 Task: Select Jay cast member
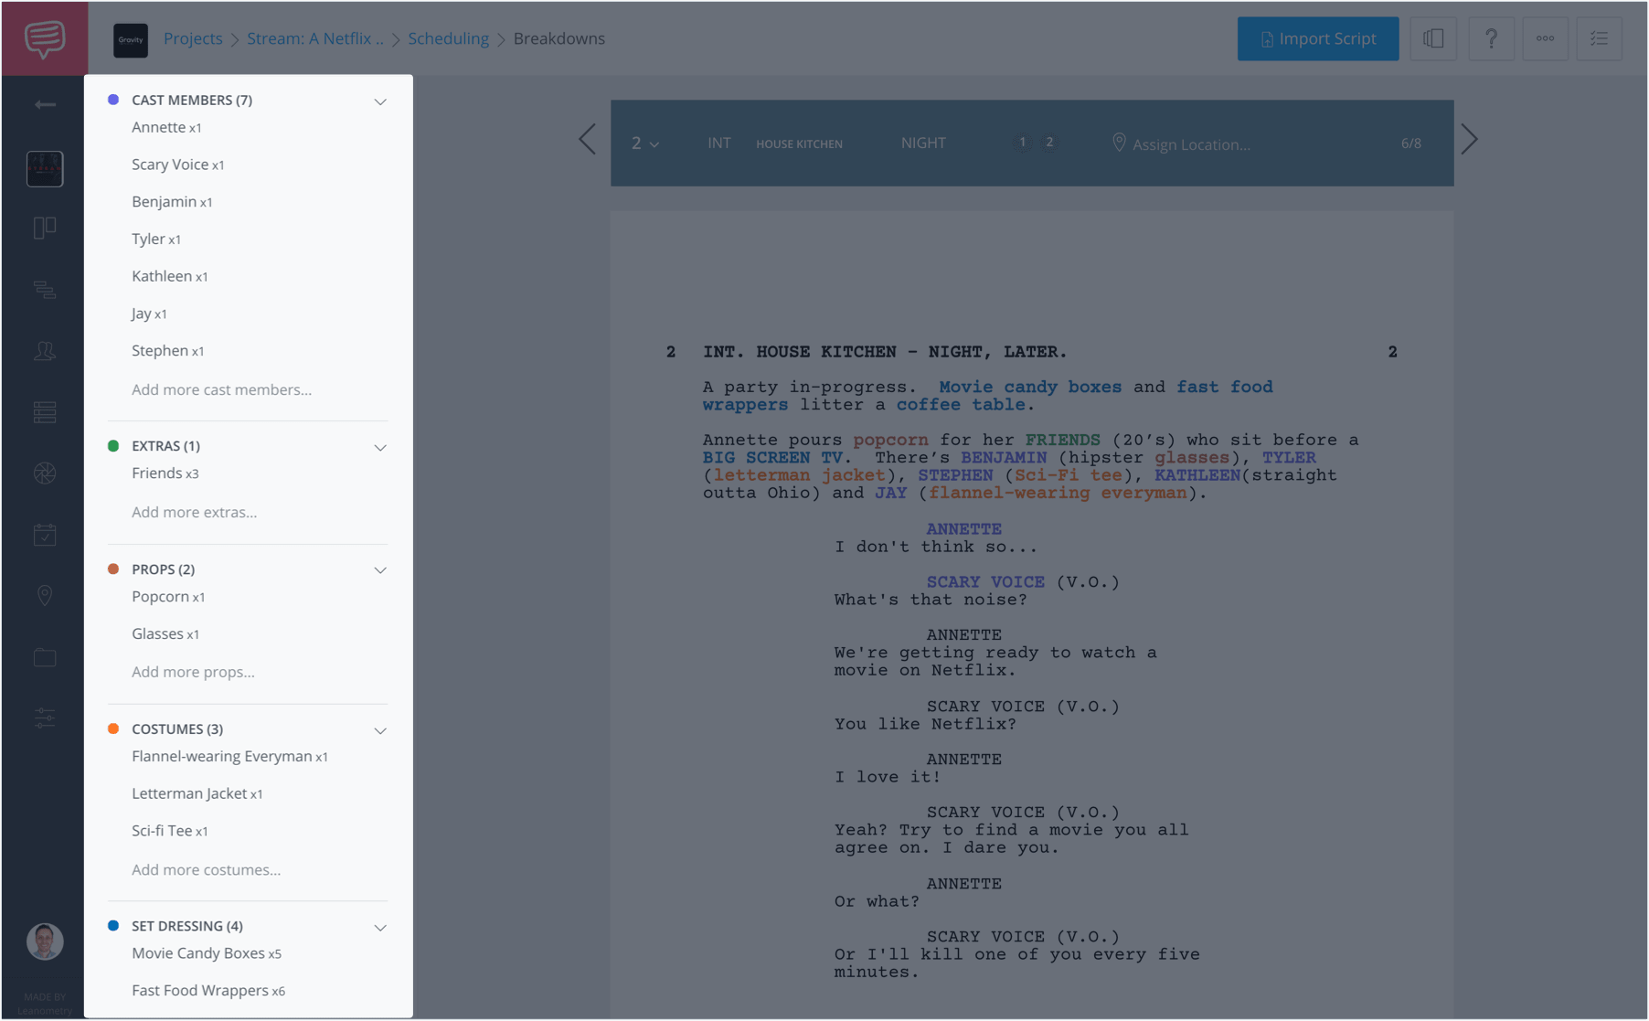point(149,314)
